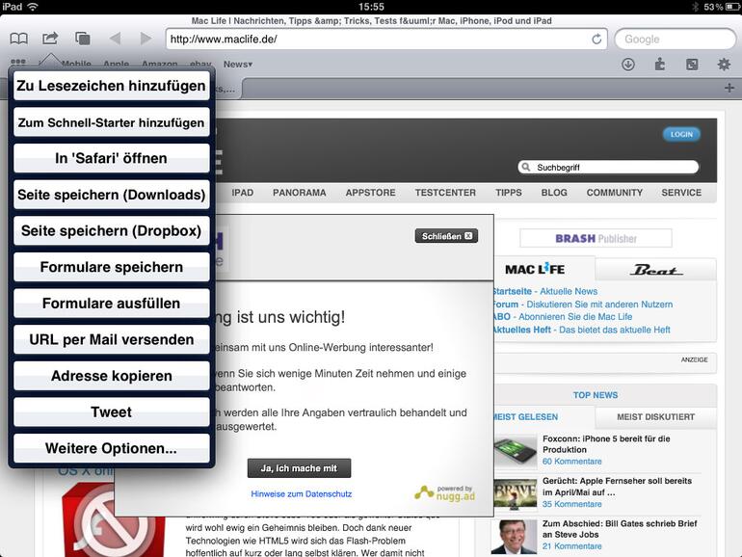Open the APPSTORE navigation tab
Screen dimensions: 742x557
(371, 193)
